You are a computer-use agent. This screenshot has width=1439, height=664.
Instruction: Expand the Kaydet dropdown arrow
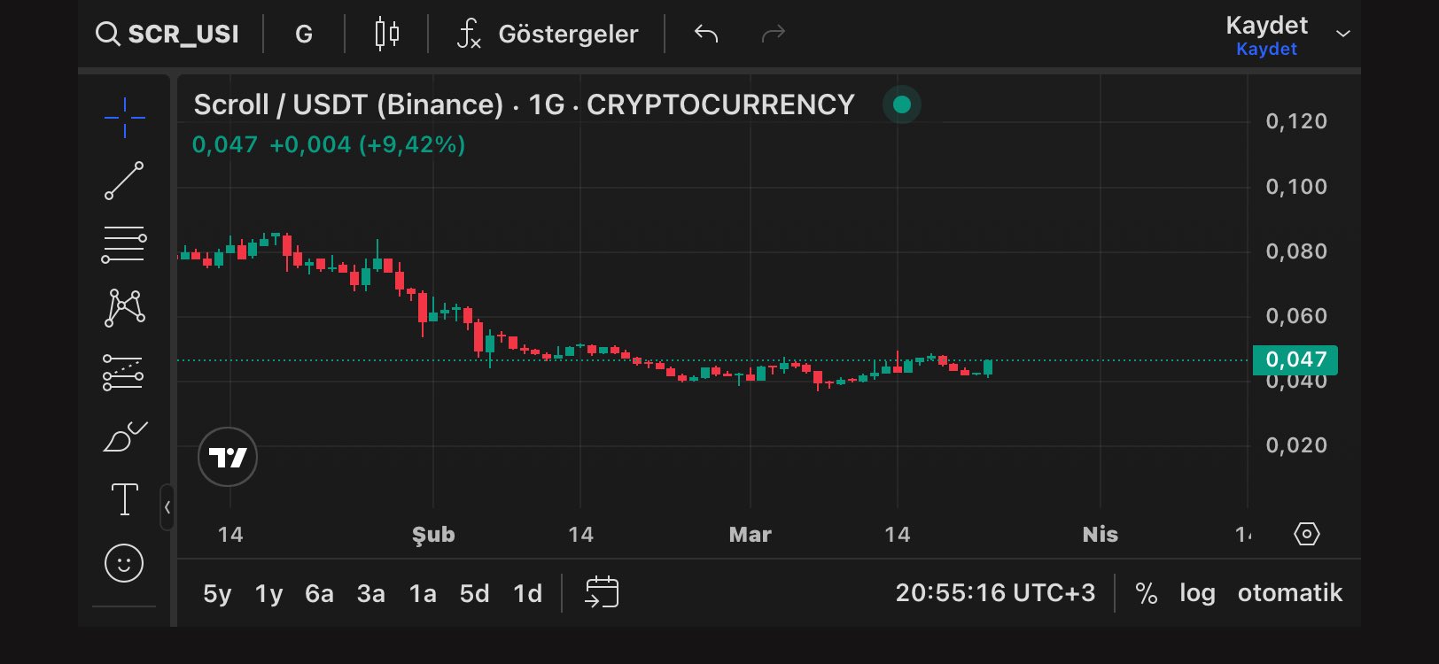click(x=1343, y=34)
